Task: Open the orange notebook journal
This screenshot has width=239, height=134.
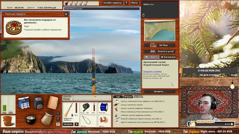Action: point(53,103)
